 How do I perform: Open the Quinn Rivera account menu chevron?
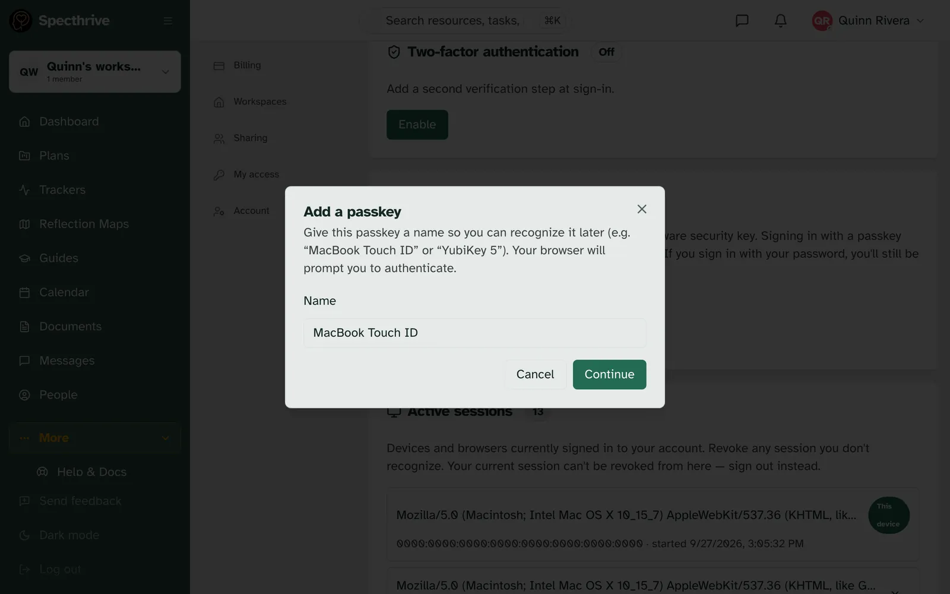pos(920,21)
